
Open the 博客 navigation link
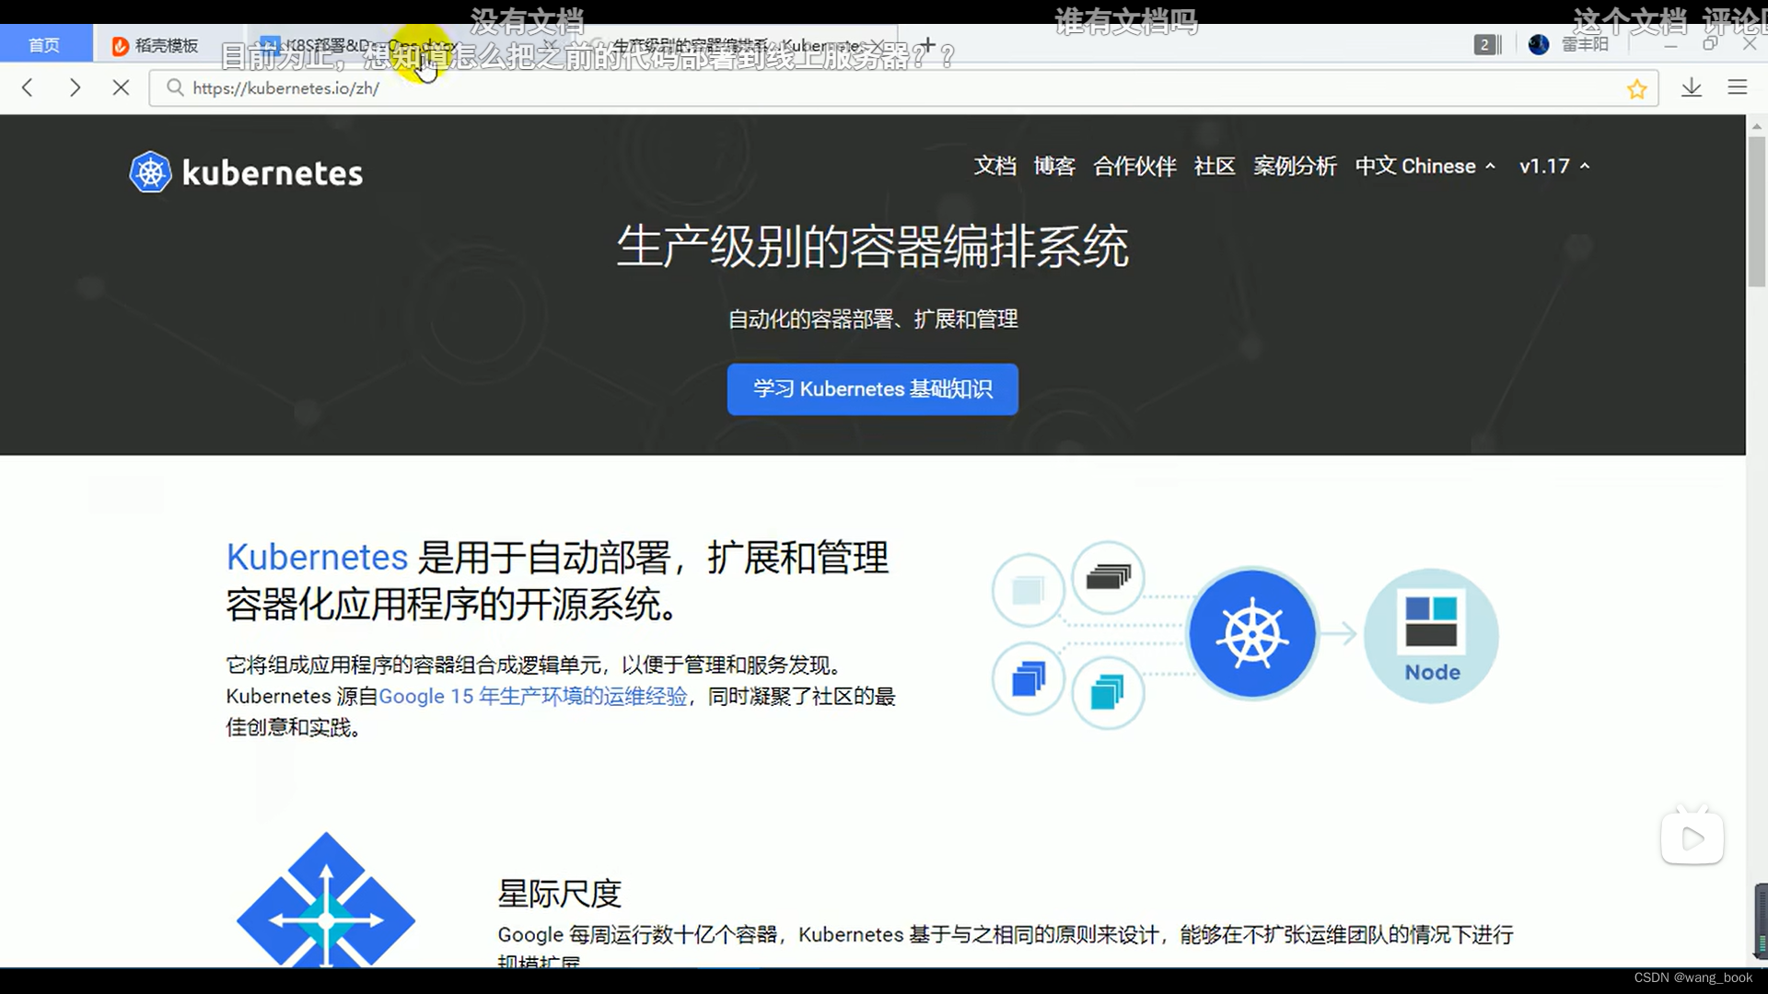[x=1054, y=167]
